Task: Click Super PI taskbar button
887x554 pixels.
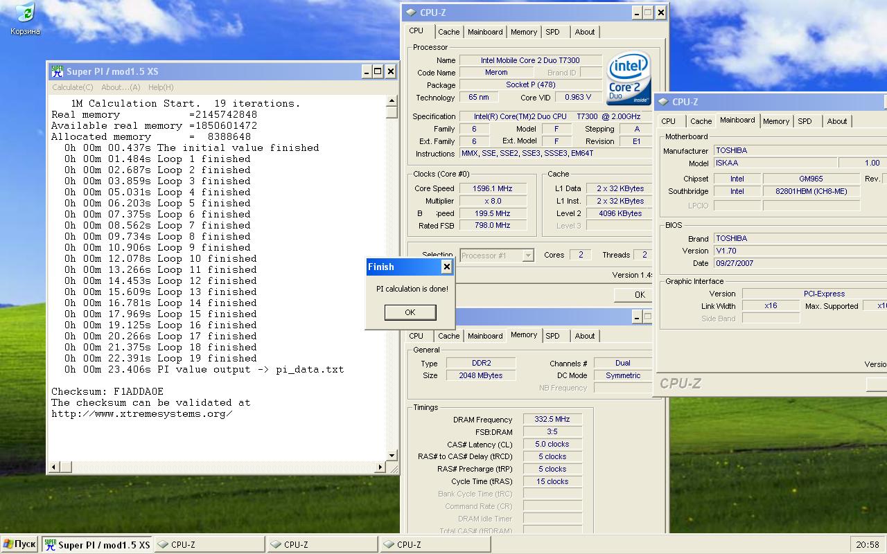Action: pyautogui.click(x=97, y=545)
